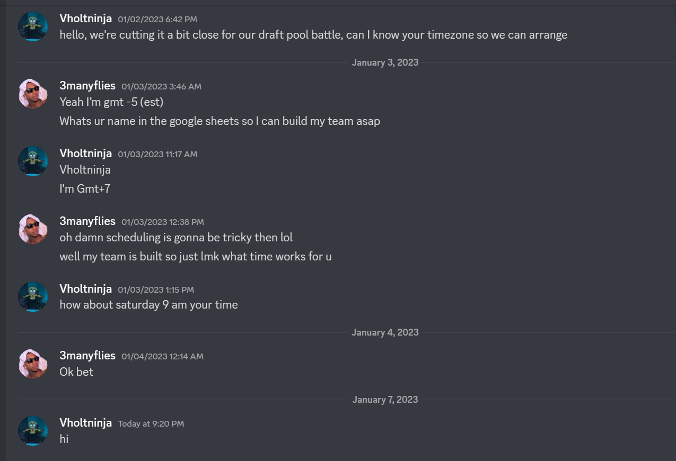This screenshot has width=676, height=461.
Task: Open Vholtninja username above 'hello, we're cutting it'
Action: 86,19
